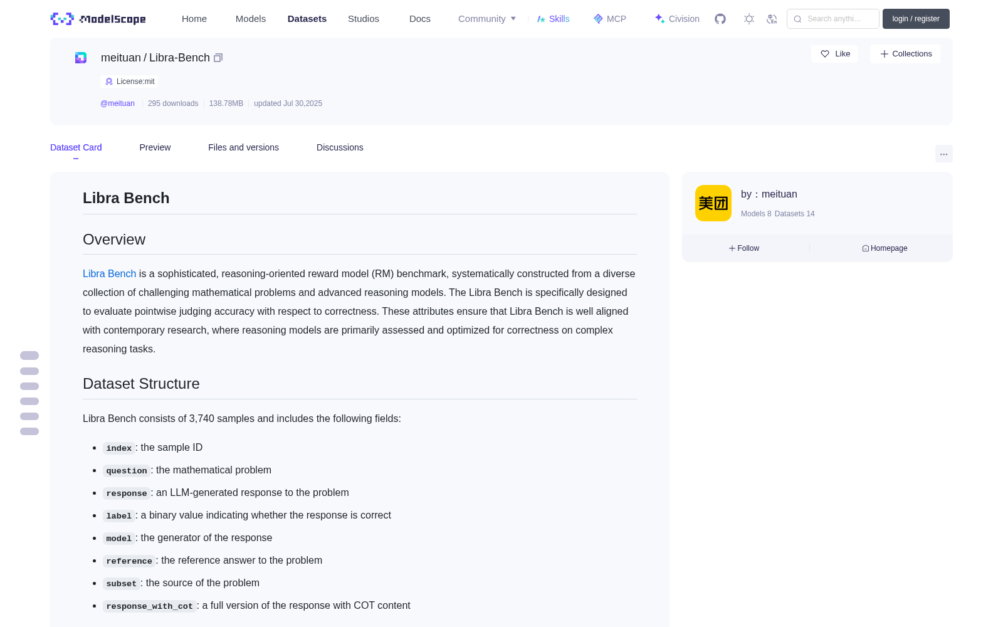Expand the Community dropdown

click(x=487, y=19)
